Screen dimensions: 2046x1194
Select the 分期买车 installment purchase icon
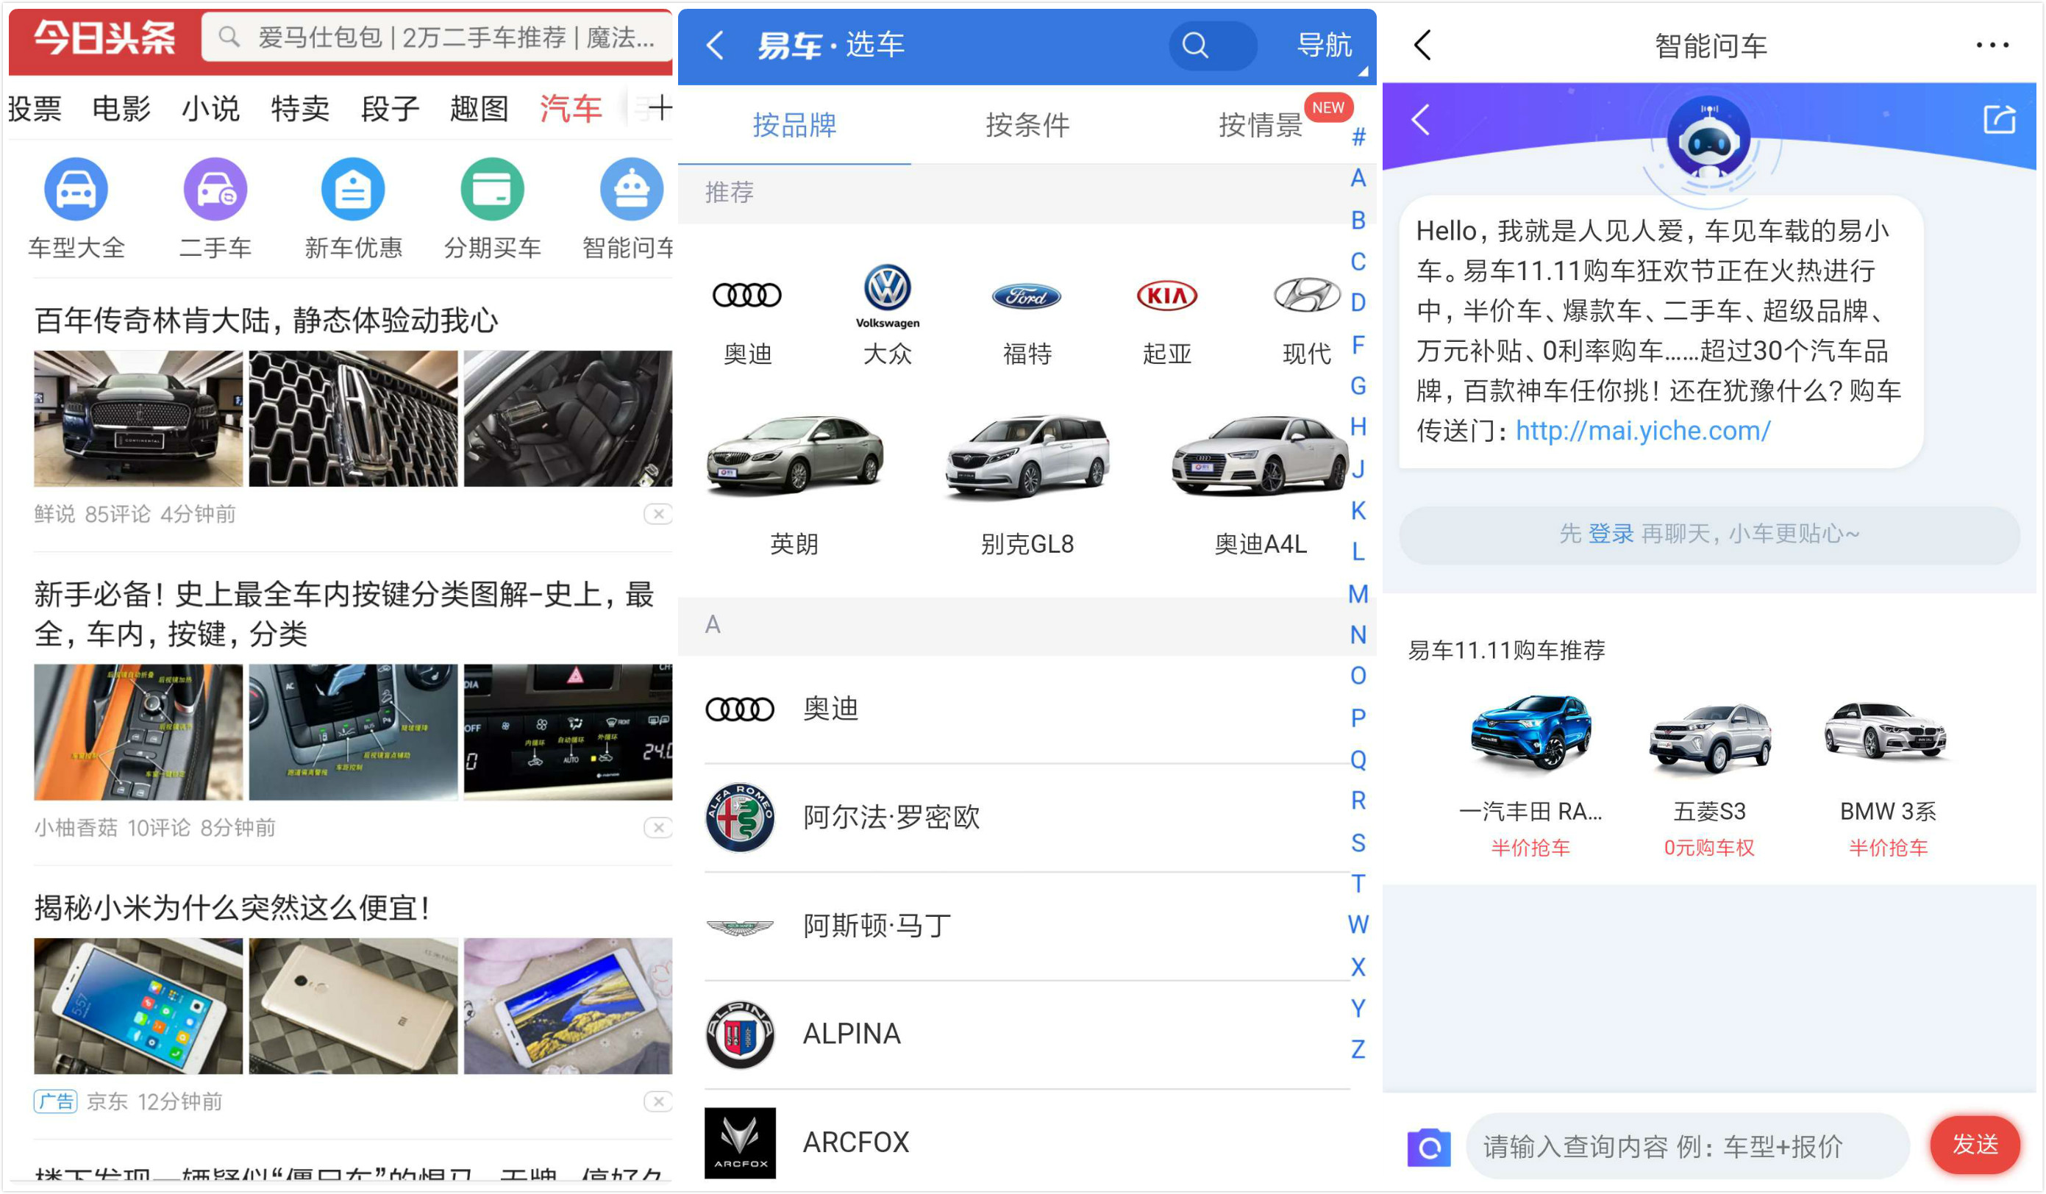(492, 190)
